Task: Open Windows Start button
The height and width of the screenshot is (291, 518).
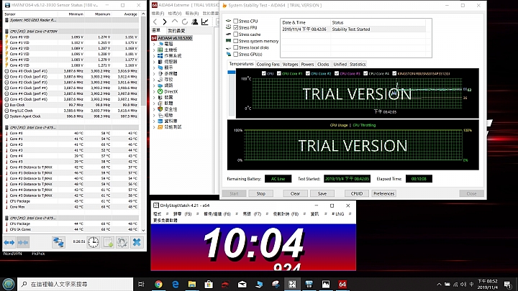Action: 8,284
